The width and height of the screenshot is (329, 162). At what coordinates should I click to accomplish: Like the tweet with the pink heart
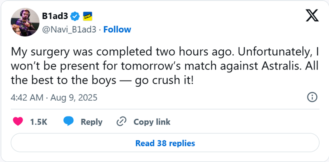(x=18, y=122)
